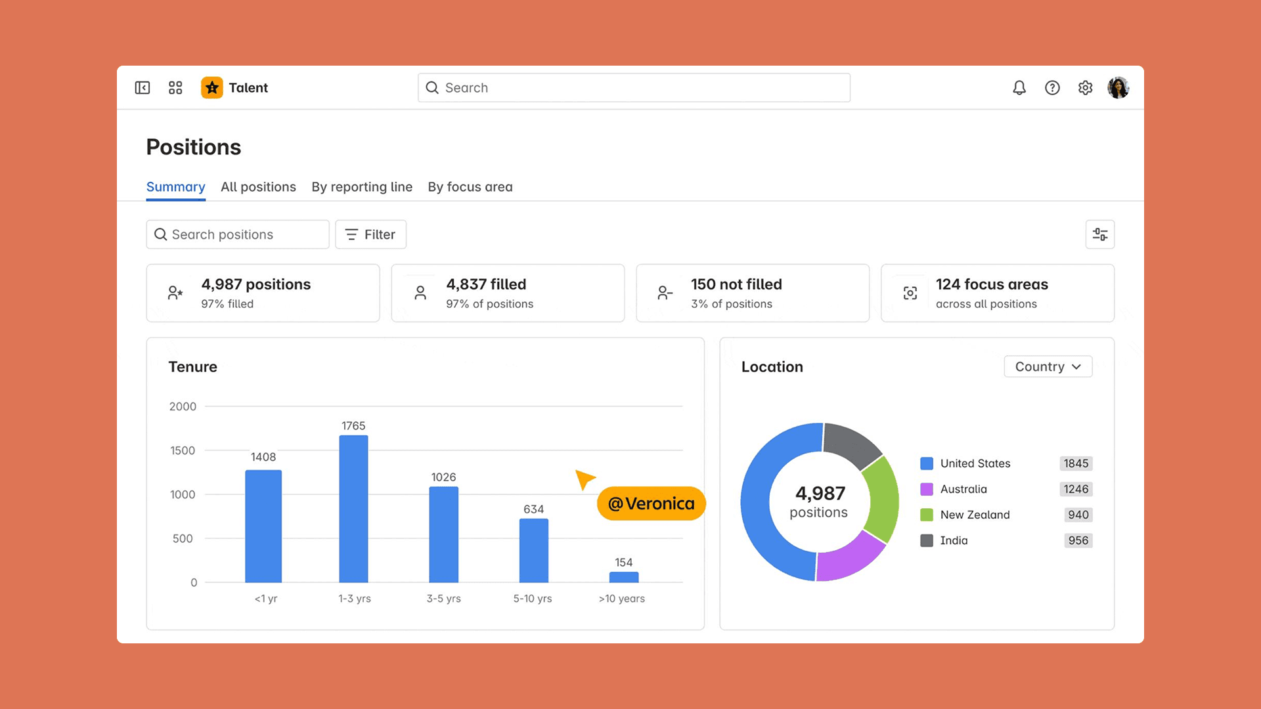Click the New Zealand green legend swatch

[x=927, y=515]
